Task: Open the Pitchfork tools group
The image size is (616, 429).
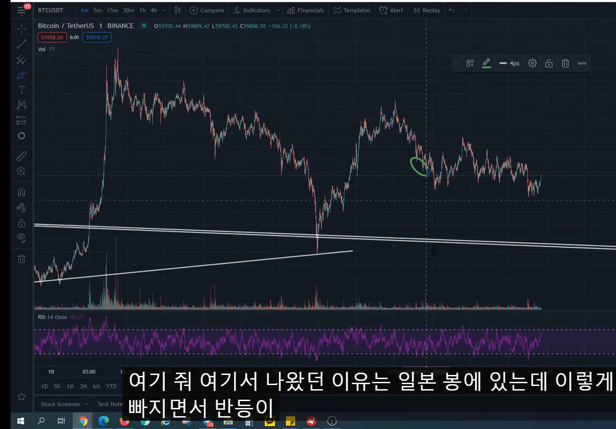Action: 22,60
